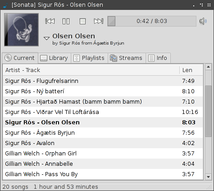Pause the current song
This screenshot has width=214, height=191.
click(66, 21)
